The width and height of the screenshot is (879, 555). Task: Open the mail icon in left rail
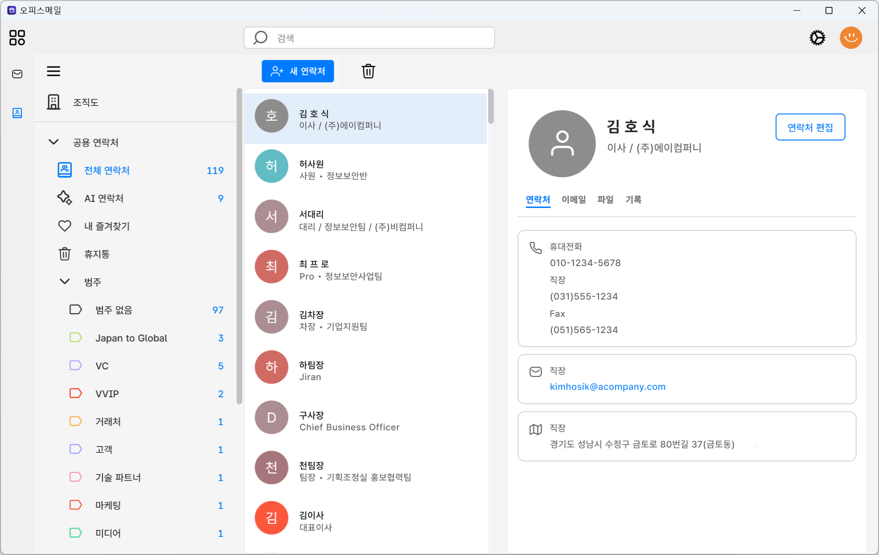(17, 74)
